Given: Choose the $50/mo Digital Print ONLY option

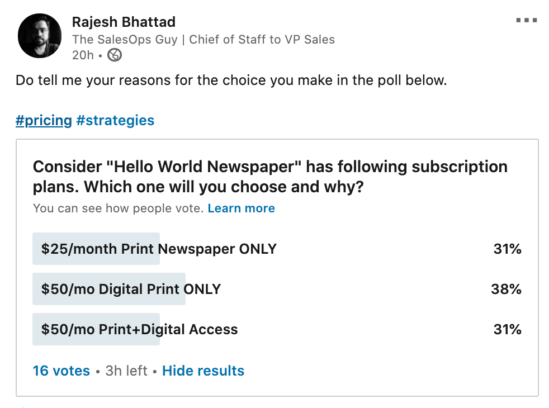Looking at the screenshot, I should click(131, 289).
